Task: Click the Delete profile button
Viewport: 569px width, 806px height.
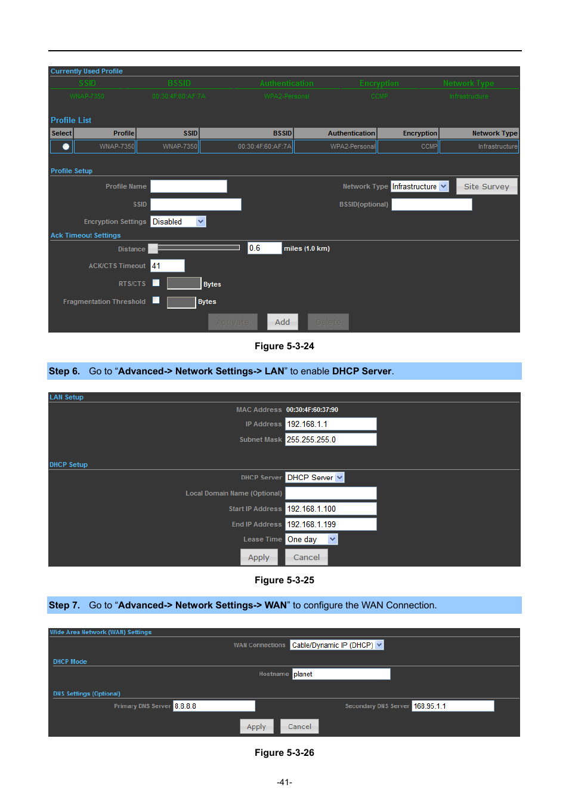Action: click(x=328, y=322)
